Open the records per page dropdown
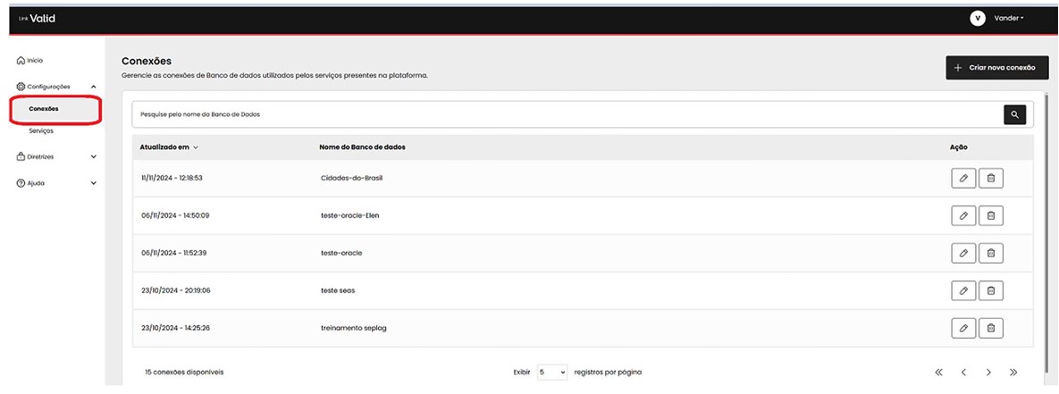Screen dimensions: 1059x394 (552, 372)
